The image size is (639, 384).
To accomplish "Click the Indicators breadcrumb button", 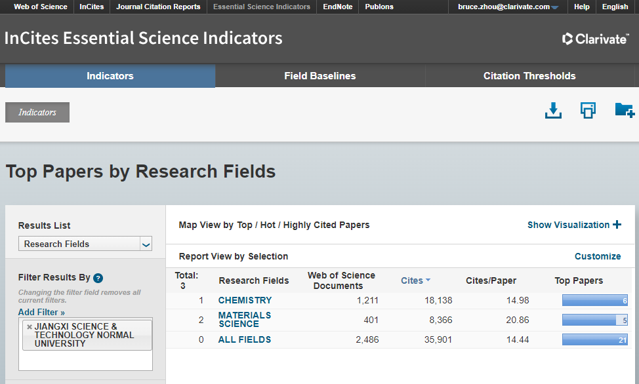I will click(37, 112).
